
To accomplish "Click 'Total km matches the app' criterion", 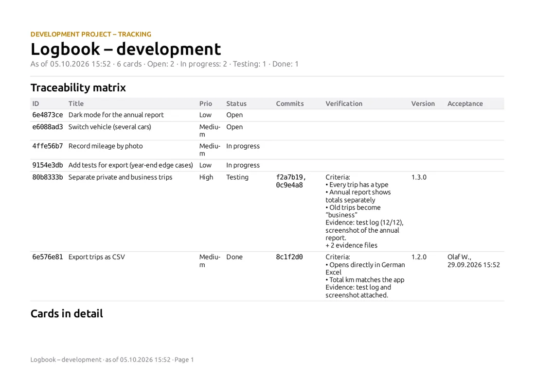I will coord(365,280).
